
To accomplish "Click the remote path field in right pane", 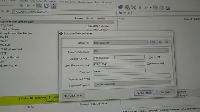I will [x=166, y=13].
